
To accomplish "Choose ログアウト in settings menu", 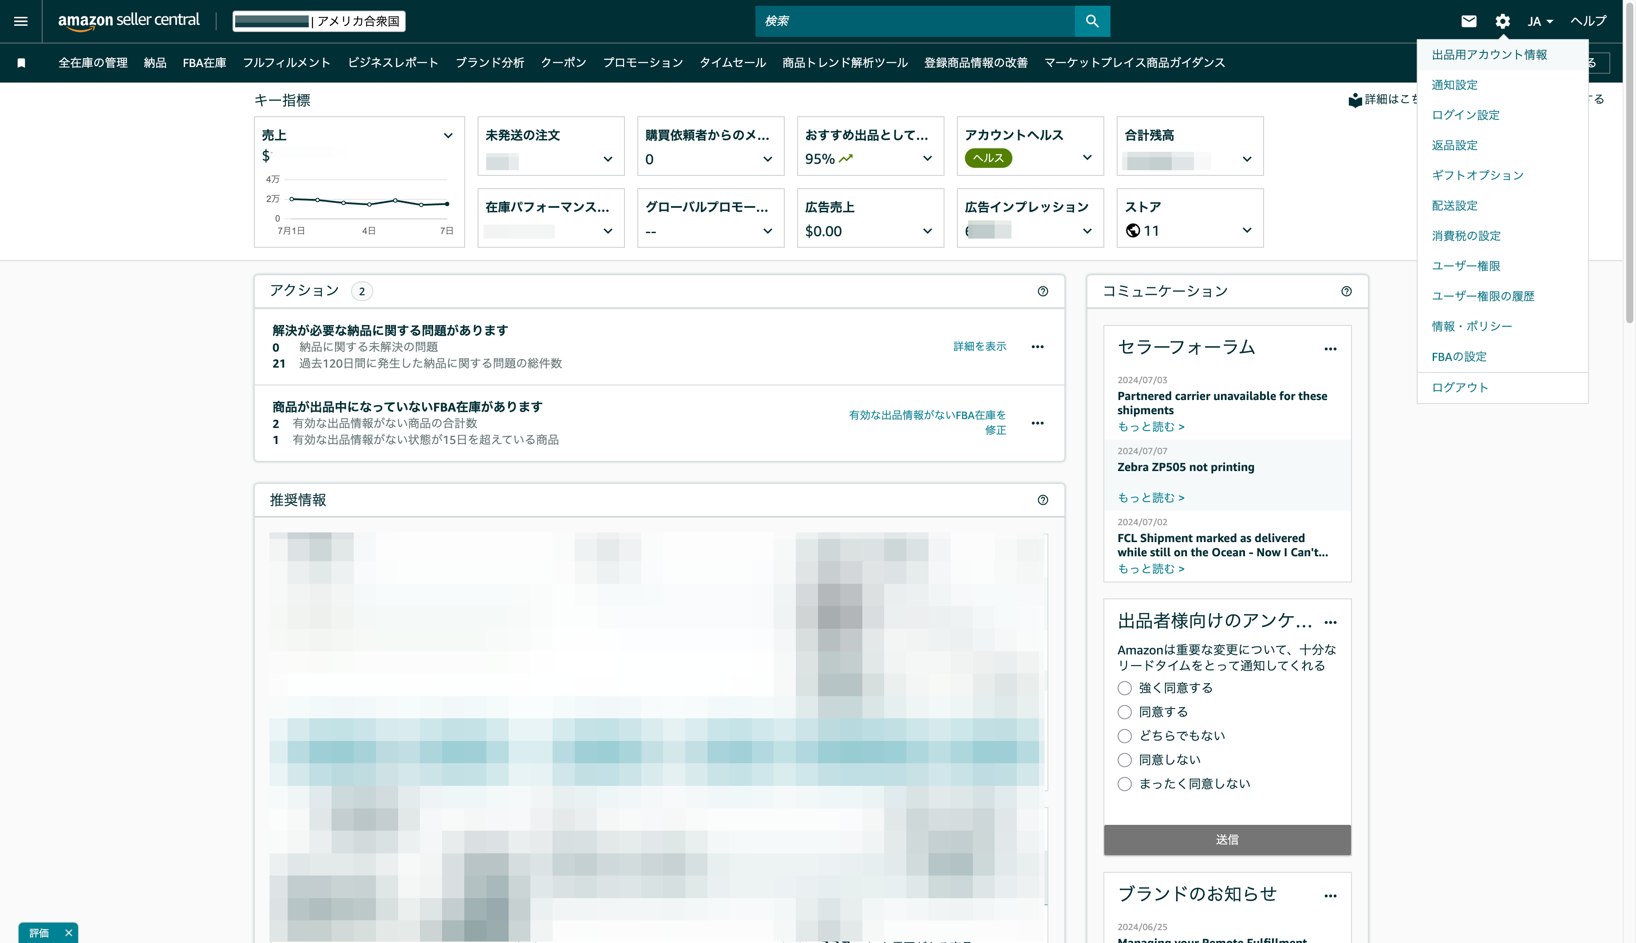I will [1459, 387].
